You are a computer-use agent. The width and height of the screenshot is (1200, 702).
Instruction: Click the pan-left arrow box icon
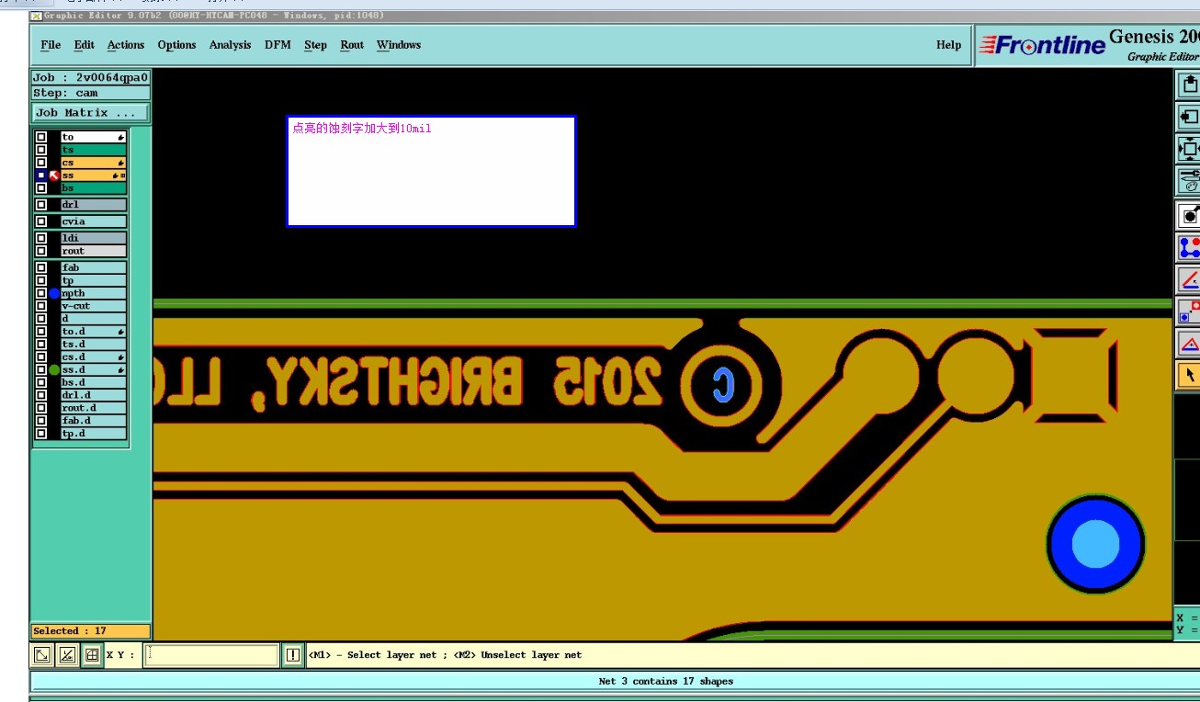click(x=1189, y=117)
